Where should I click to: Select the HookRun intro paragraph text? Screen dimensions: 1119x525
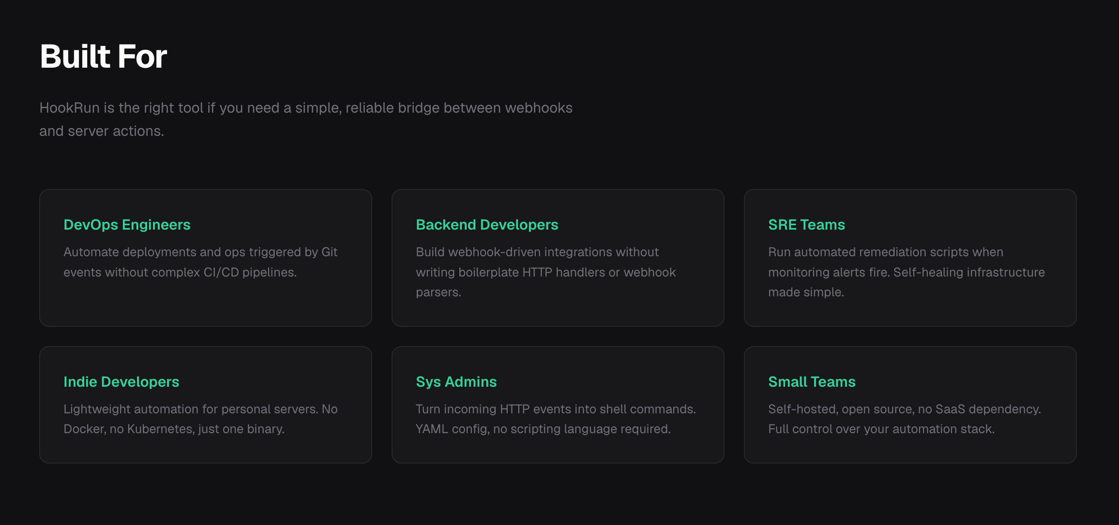pos(306,119)
